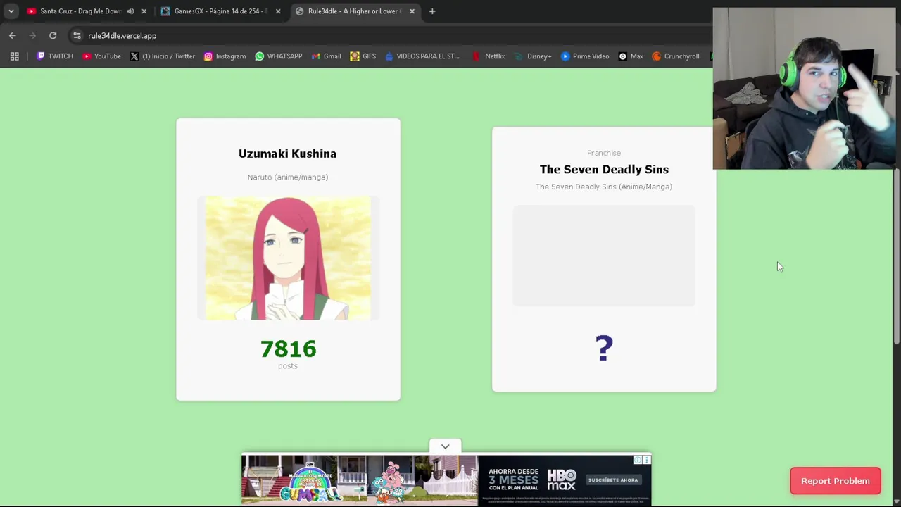Screen dimensions: 901x507
Task: Go back to the previous page
Action: click(13, 35)
